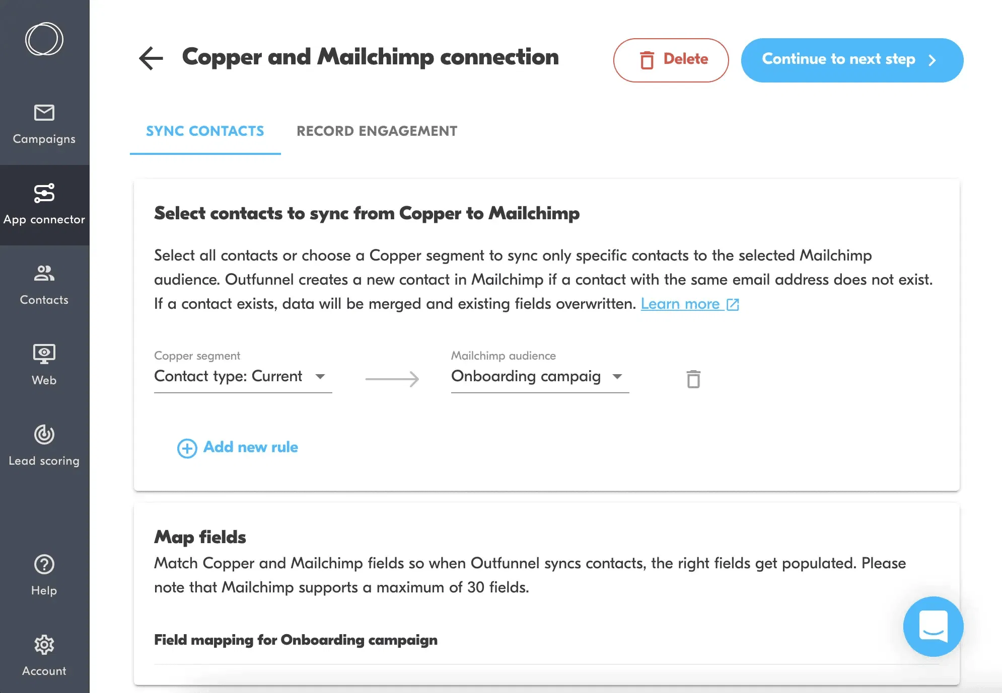
Task: Switch to the Record Engagement tab
Action: [x=377, y=131]
